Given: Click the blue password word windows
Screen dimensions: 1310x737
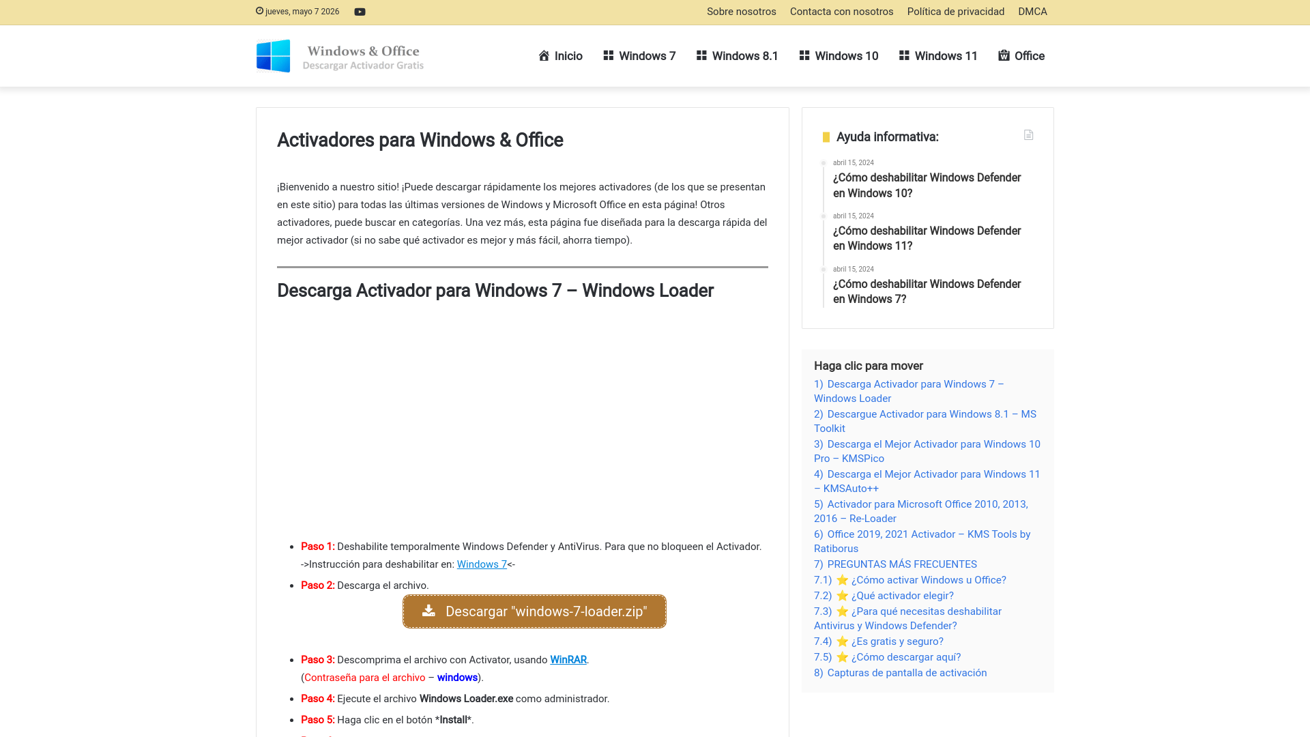Looking at the screenshot, I should 457,678.
